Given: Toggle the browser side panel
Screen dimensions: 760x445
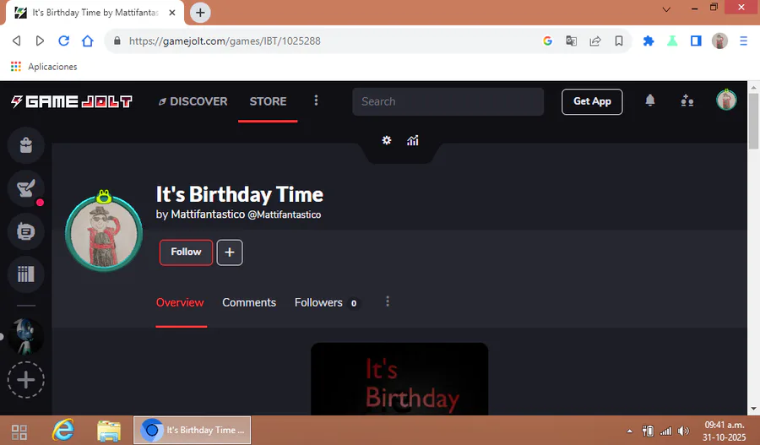Looking at the screenshot, I should coord(696,41).
